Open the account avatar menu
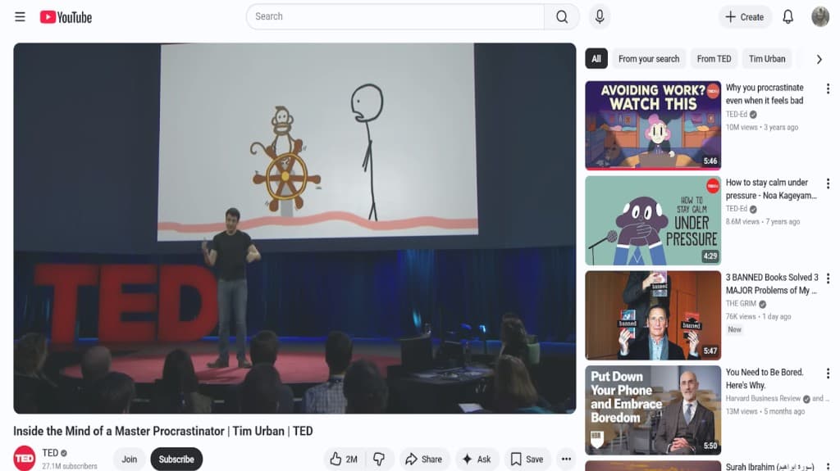Viewport: 840px width, 471px height. [820, 17]
